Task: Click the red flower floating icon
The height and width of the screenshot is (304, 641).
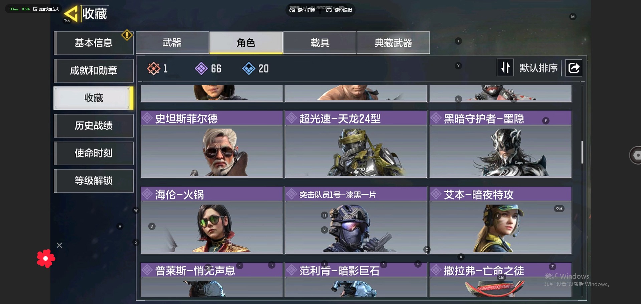Action: [x=46, y=258]
